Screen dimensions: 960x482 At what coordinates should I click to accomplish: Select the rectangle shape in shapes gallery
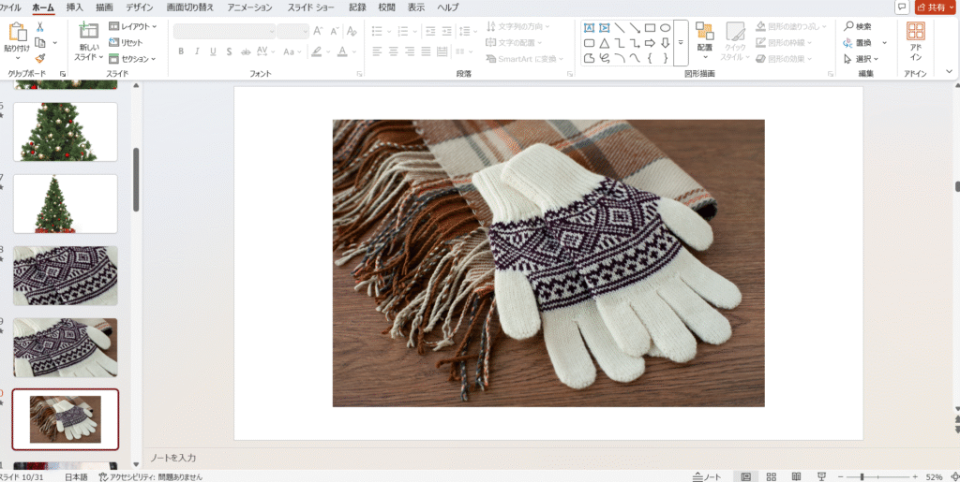click(x=650, y=28)
